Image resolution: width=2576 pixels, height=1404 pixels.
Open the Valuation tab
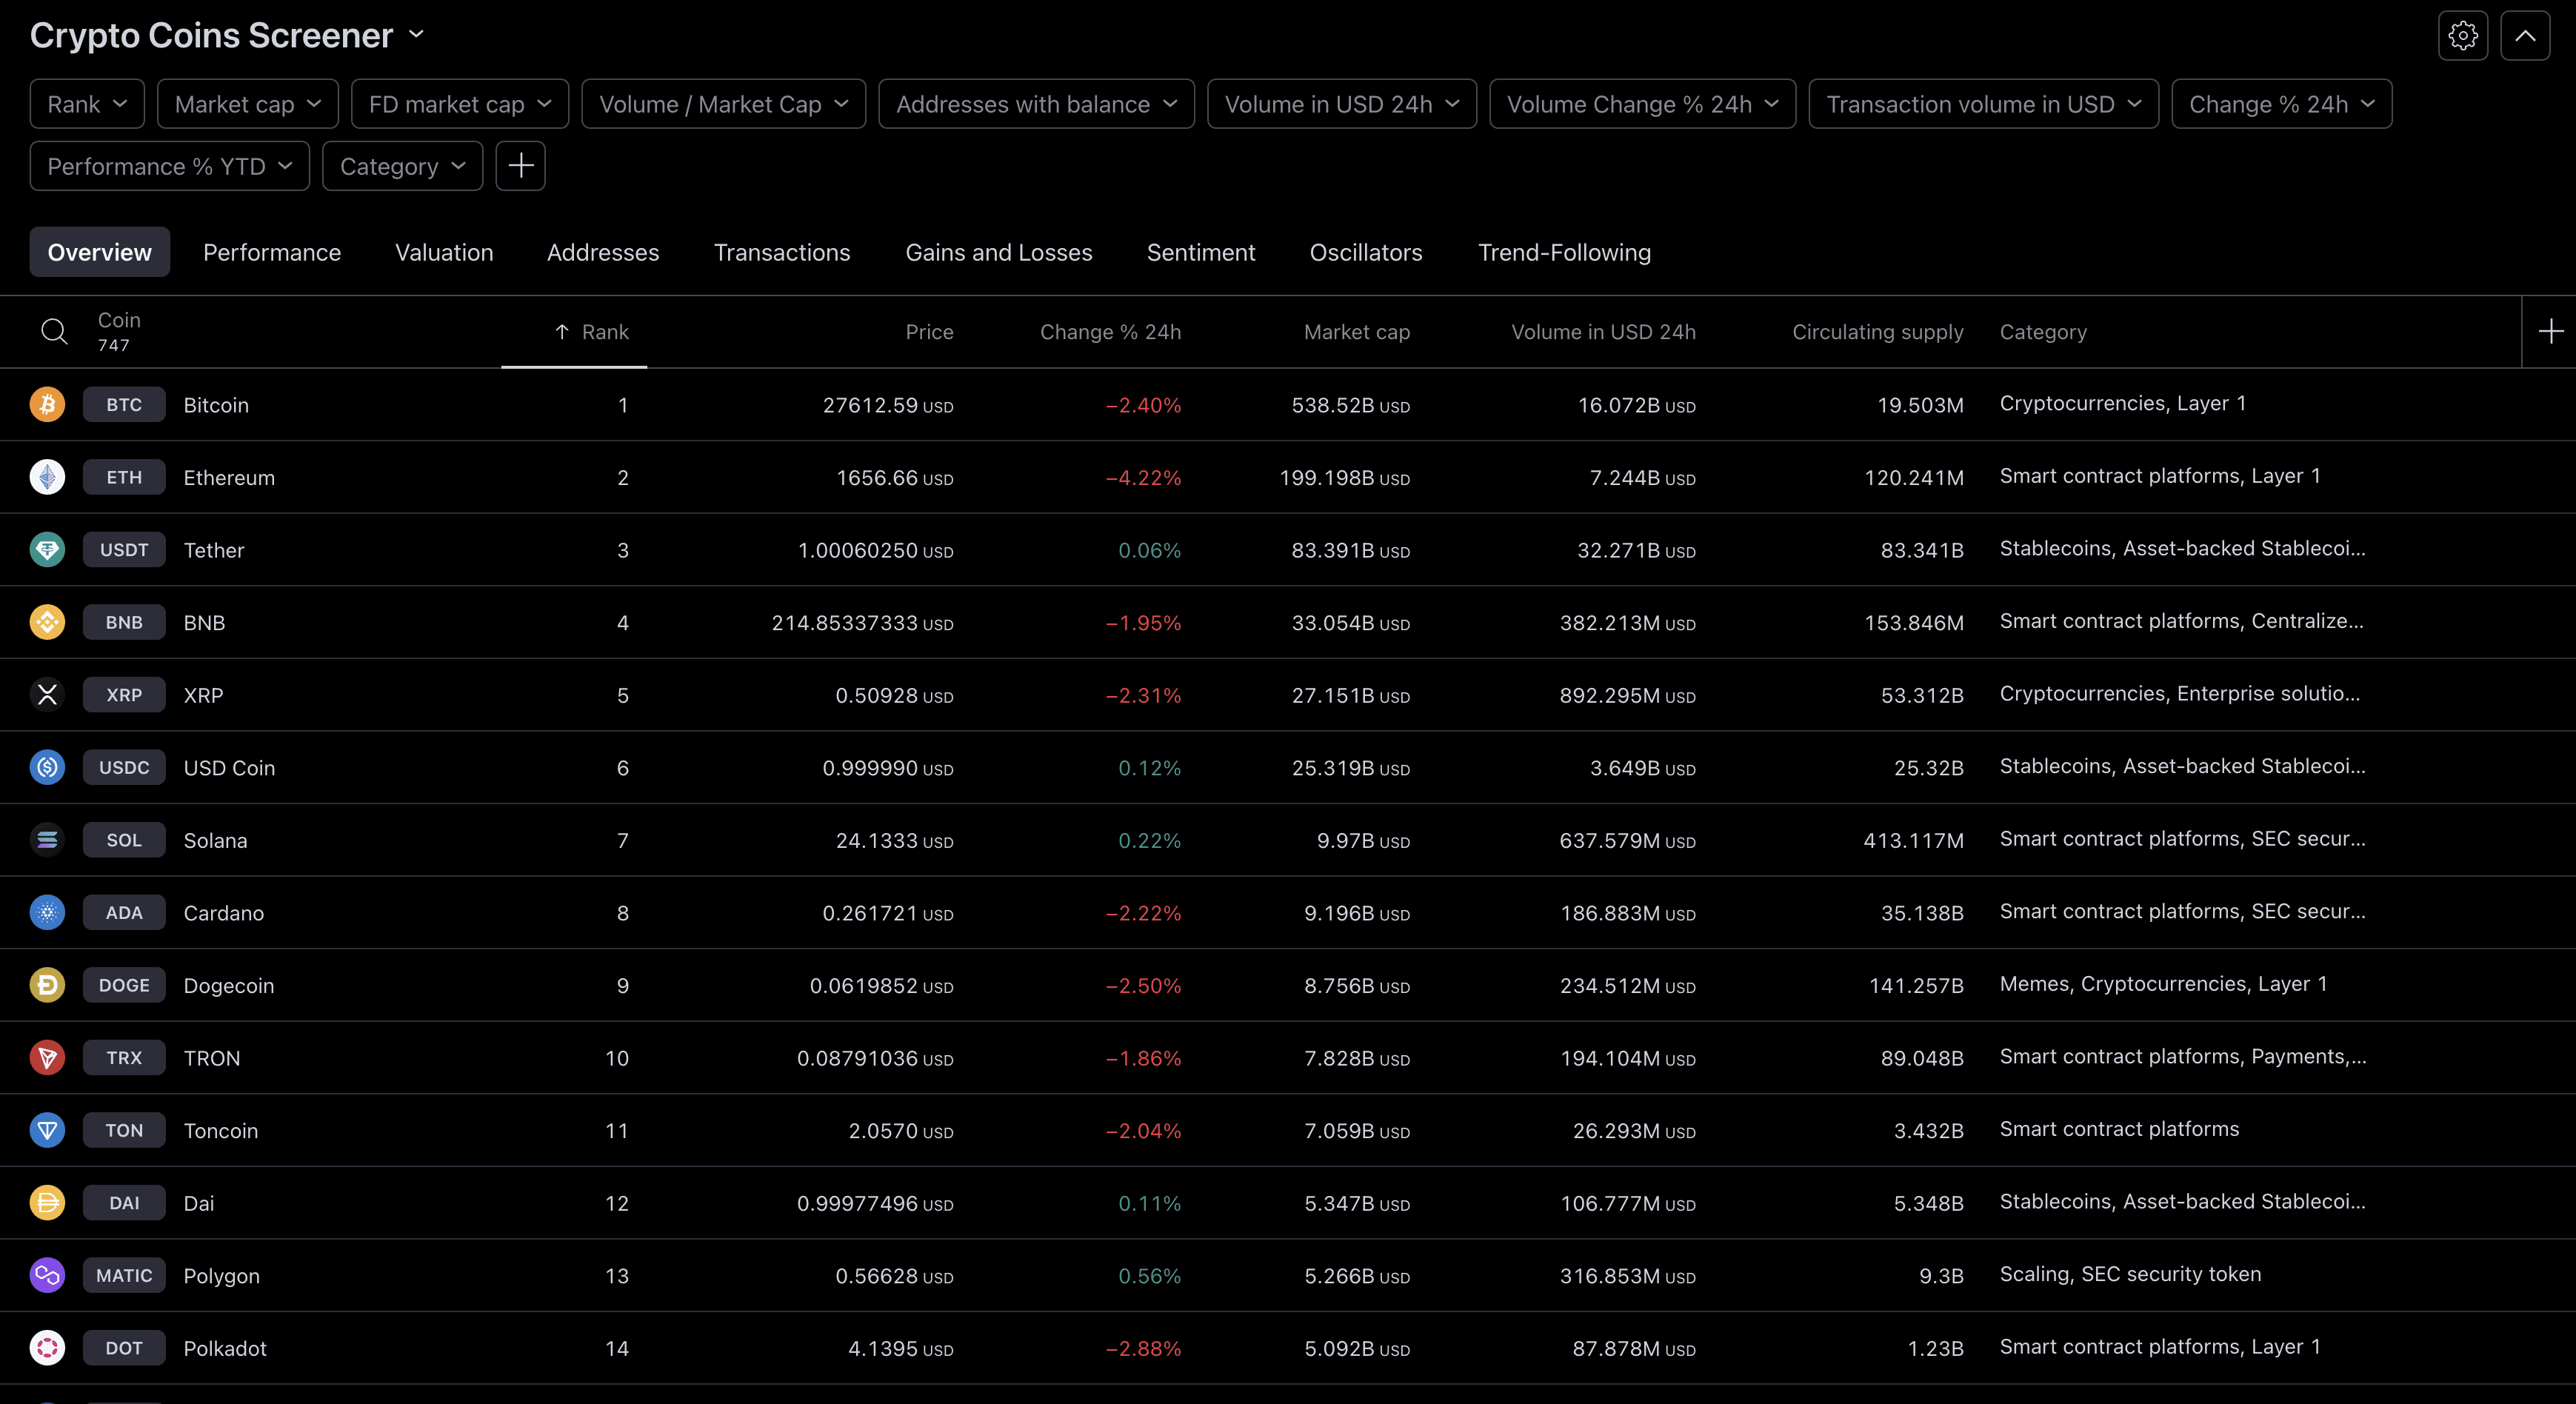[444, 252]
